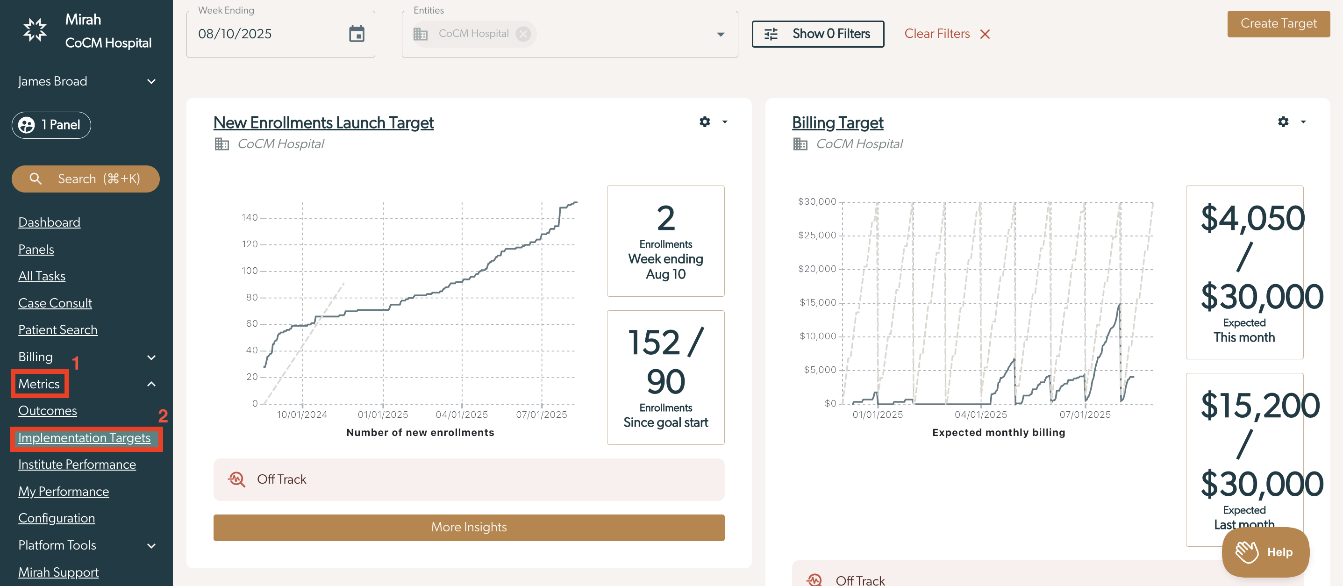
Task: Expand the Platform Tools section
Action: coord(151,545)
